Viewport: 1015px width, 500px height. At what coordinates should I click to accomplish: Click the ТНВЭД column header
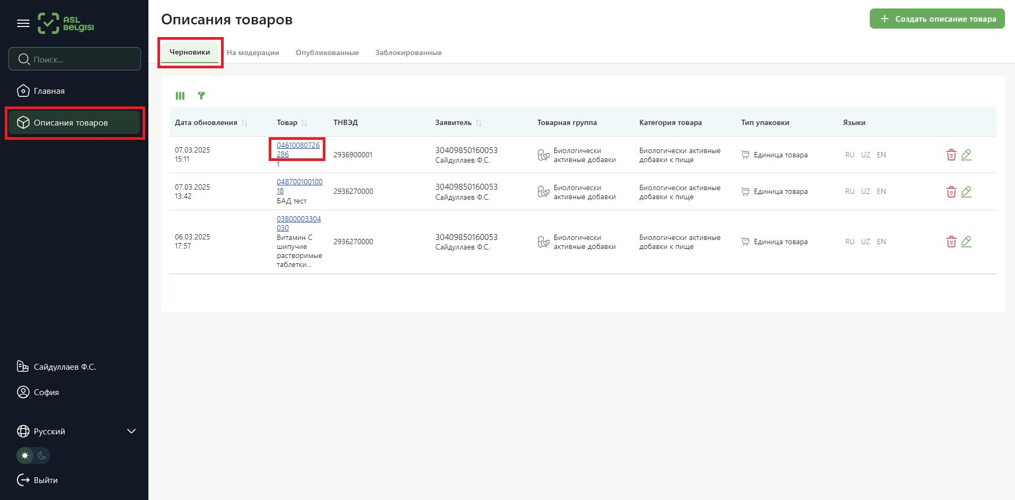346,122
